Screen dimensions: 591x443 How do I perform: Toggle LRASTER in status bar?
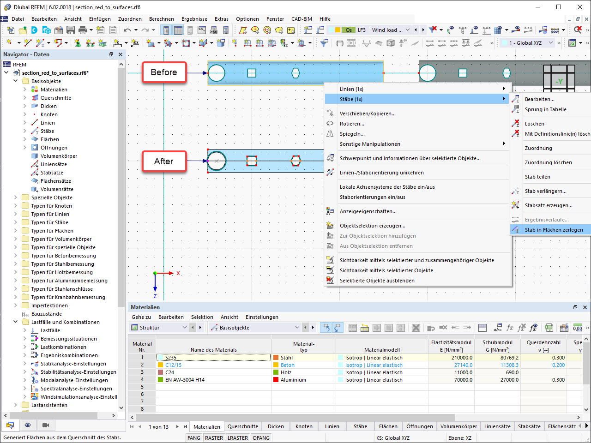pos(238,438)
